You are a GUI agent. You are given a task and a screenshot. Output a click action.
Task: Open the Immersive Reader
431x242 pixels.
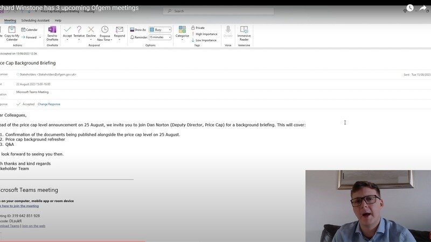[244, 33]
